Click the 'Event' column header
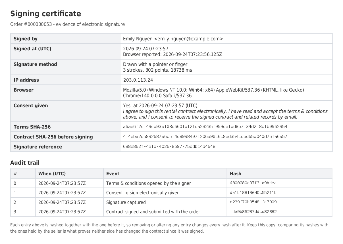 tap(113, 173)
